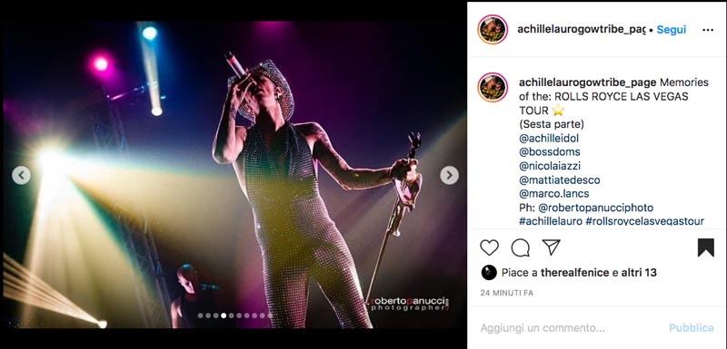Open the @bossdoms profile link
This screenshot has height=349, width=727.
(550, 151)
